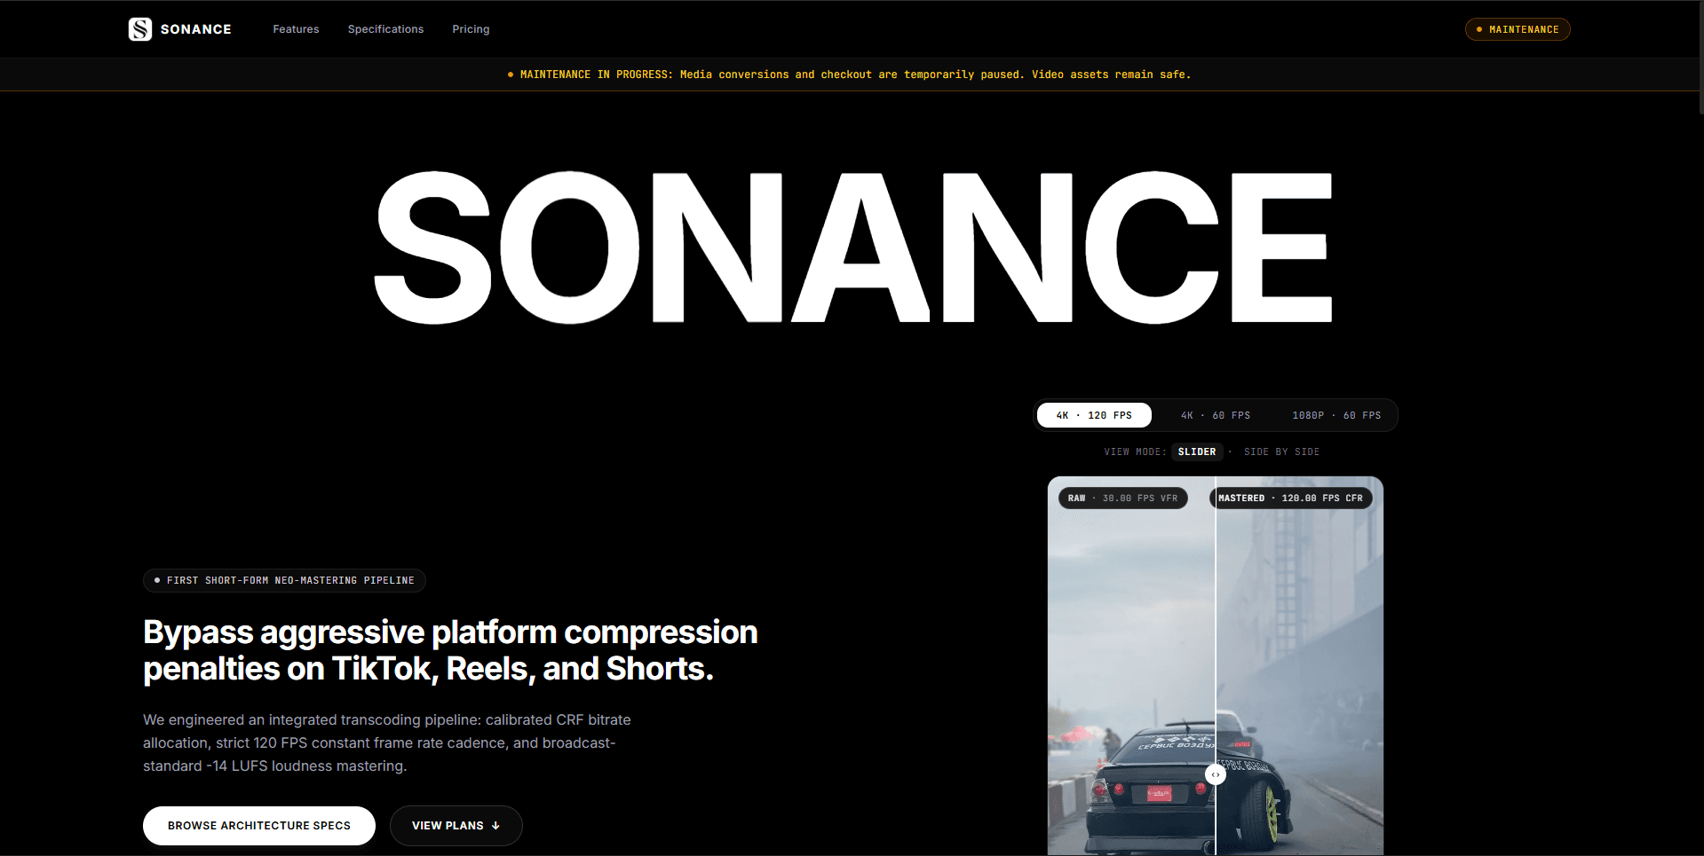Click the SONANCE brand name in header
Viewport: 1704px width, 856px height.
pos(196,29)
